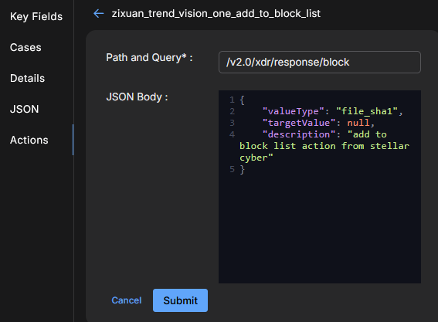The height and width of the screenshot is (322, 438).
Task: Select the Details tab
Action: click(27, 78)
